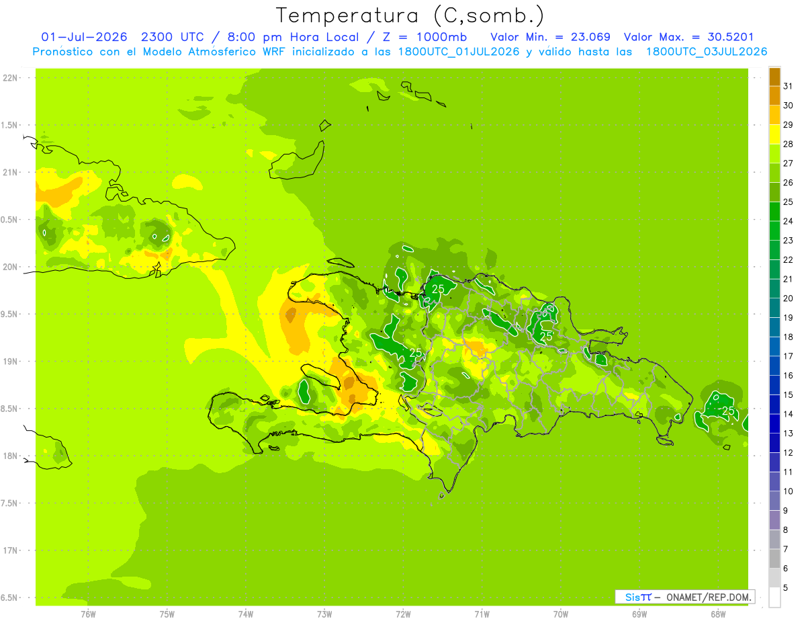Click the 31 degree color swatch in legend
The width and height of the screenshot is (806, 623).
774,77
